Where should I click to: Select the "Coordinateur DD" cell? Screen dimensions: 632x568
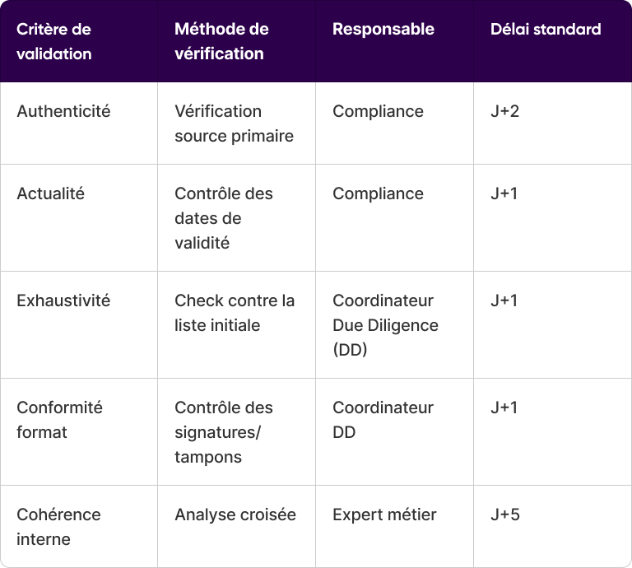[383, 420]
